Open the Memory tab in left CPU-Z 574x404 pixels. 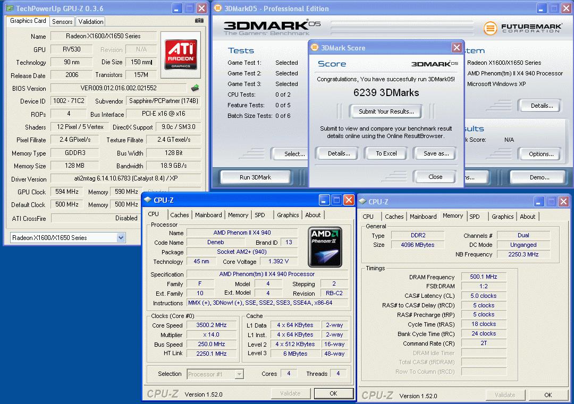(238, 215)
